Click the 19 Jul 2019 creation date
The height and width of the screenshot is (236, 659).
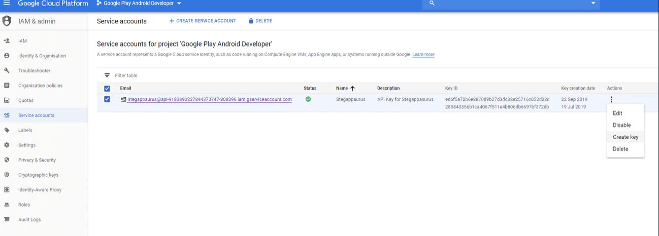pyautogui.click(x=573, y=107)
